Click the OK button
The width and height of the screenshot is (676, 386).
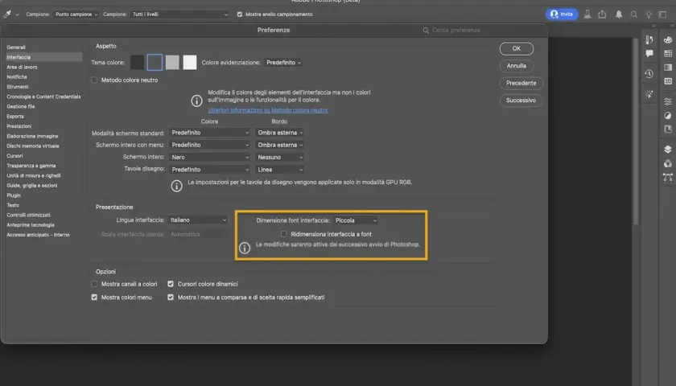pyautogui.click(x=517, y=49)
